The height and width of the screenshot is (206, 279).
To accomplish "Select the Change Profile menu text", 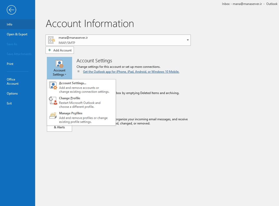I will [x=69, y=98].
